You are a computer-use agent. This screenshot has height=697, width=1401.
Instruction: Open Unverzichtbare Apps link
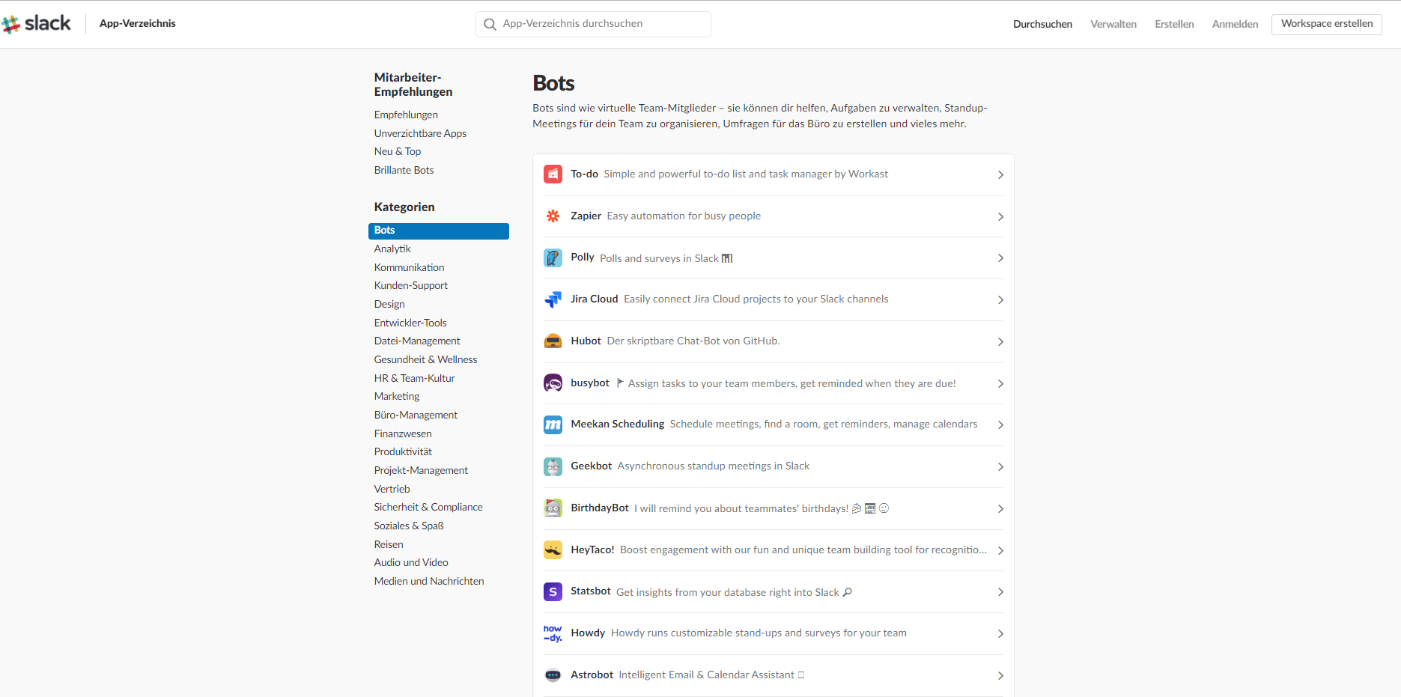pyautogui.click(x=420, y=133)
